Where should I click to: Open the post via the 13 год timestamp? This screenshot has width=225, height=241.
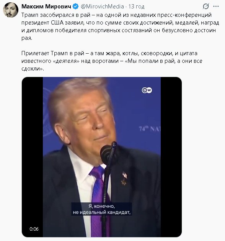tap(137, 7)
